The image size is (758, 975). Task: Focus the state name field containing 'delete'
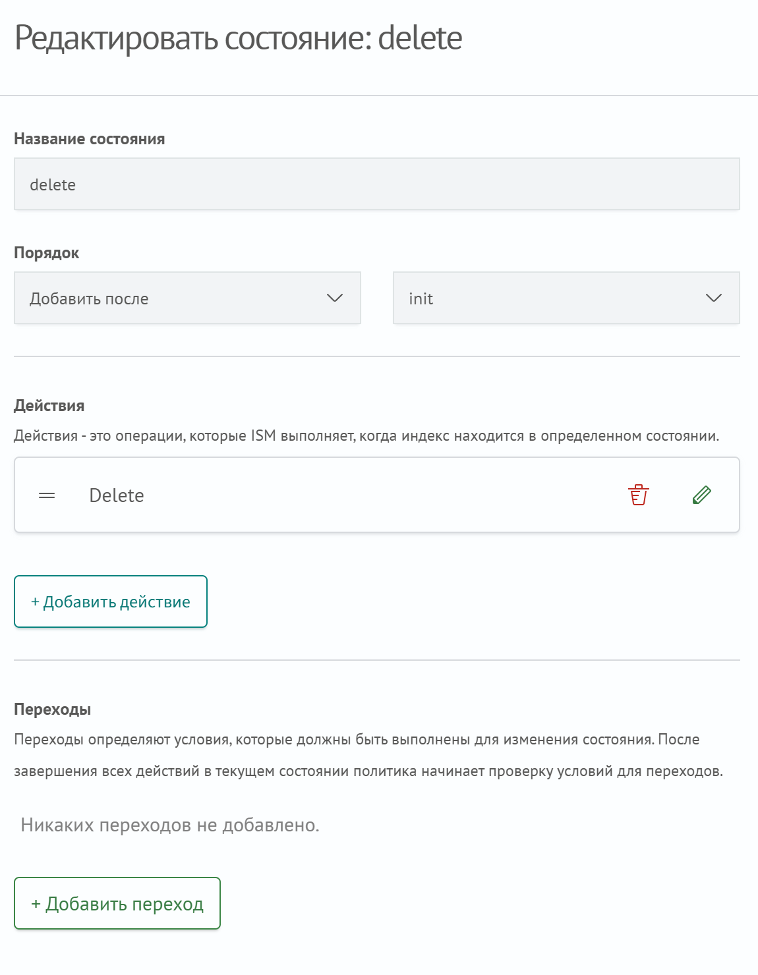pyautogui.click(x=376, y=184)
